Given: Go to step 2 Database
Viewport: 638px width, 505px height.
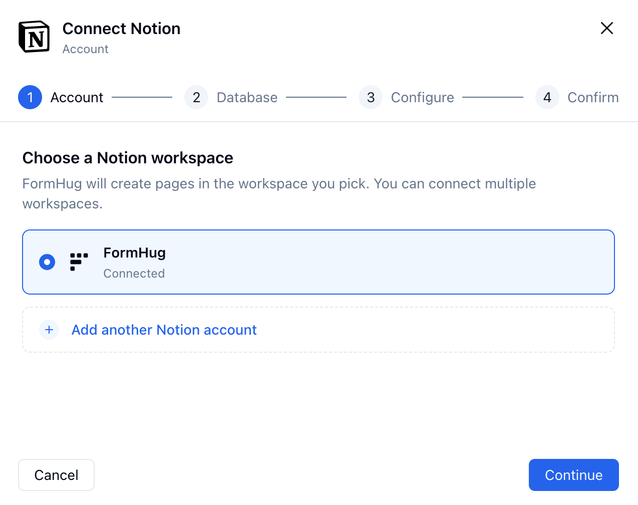Looking at the screenshot, I should (x=231, y=97).
